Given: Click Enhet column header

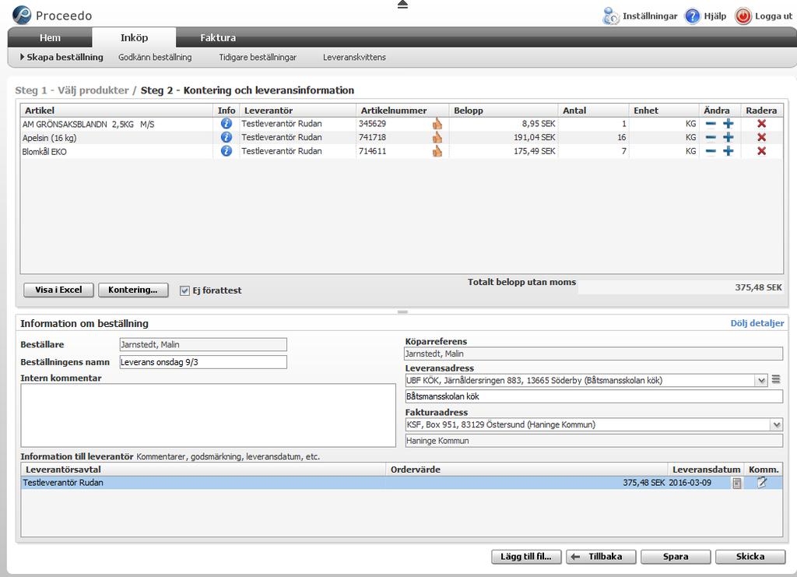Looking at the screenshot, I should point(664,111).
